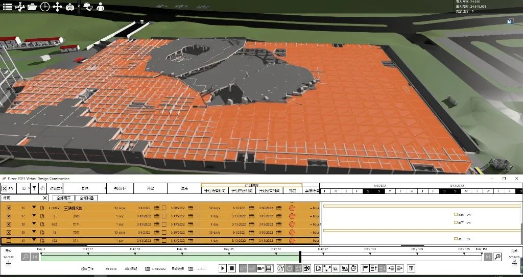Image resolution: width=523 pixels, height=277 pixels.
Task: Click the person avatar icon
Action: 100,7
